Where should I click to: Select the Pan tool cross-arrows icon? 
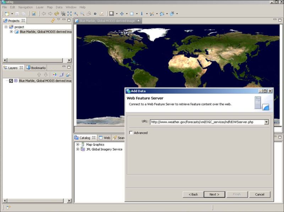pyautogui.click(x=122, y=14)
